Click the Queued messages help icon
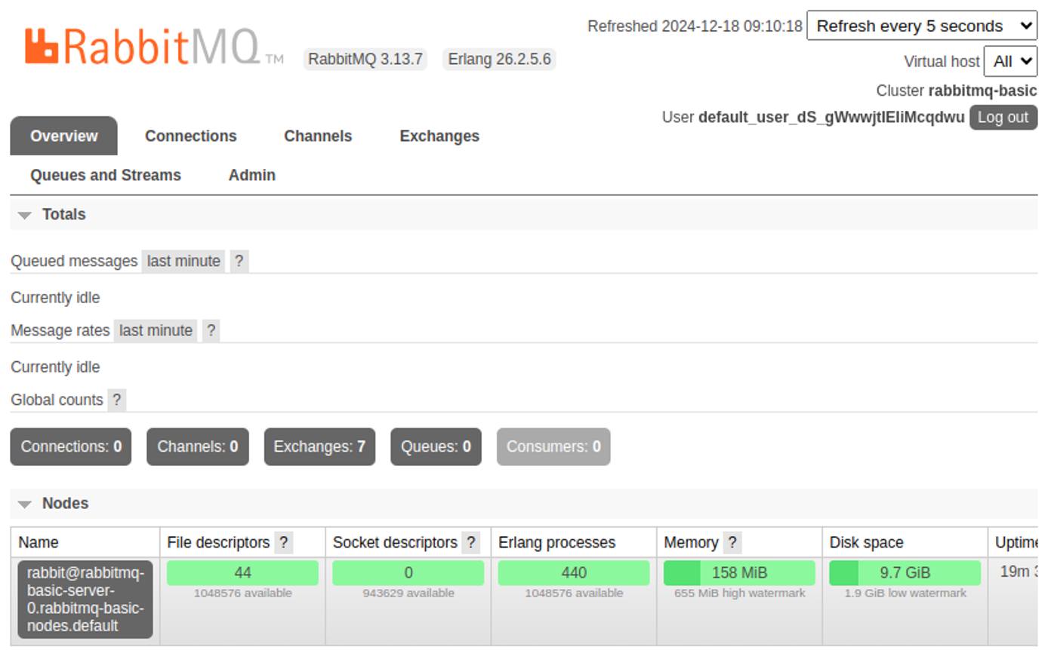 tap(239, 261)
